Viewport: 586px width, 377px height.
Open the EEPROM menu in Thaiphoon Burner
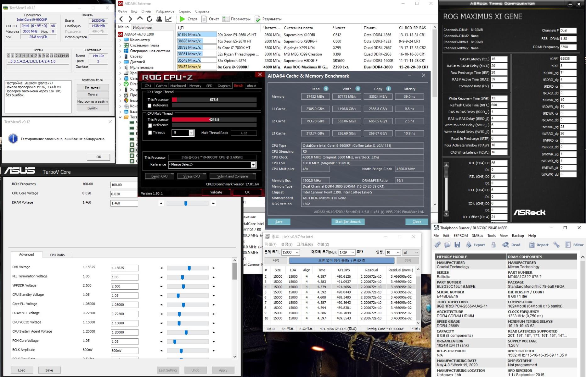click(x=460, y=236)
